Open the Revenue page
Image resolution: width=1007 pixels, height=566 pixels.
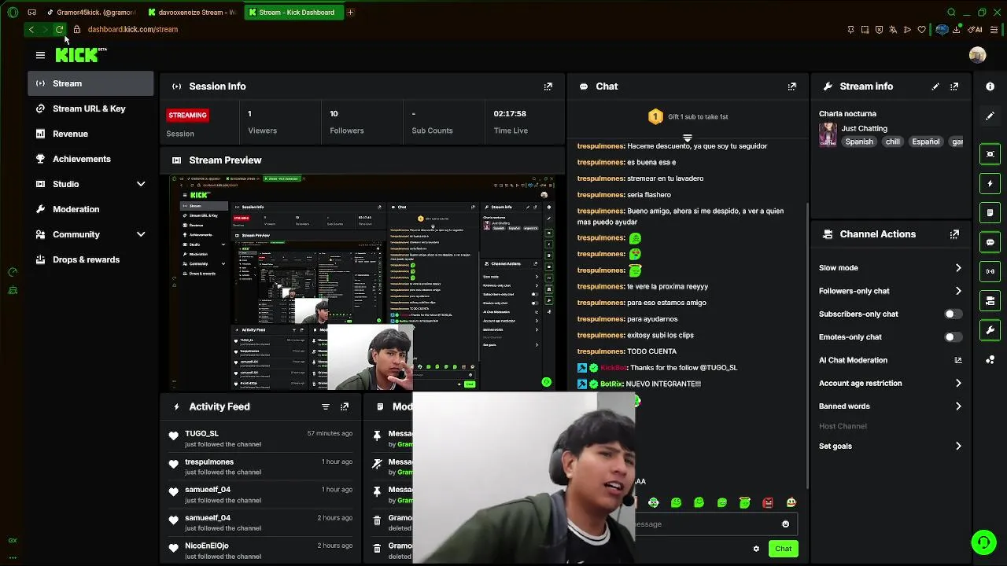coord(90,134)
